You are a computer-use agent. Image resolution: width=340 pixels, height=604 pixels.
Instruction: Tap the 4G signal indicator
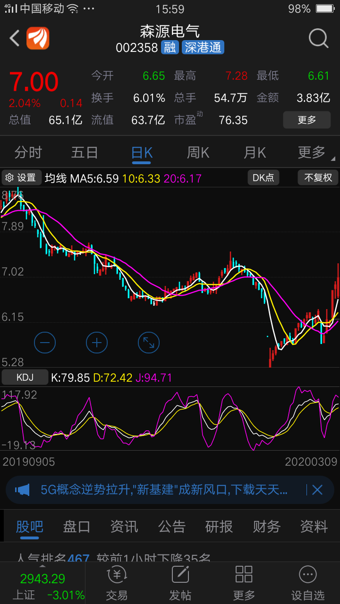11,8
